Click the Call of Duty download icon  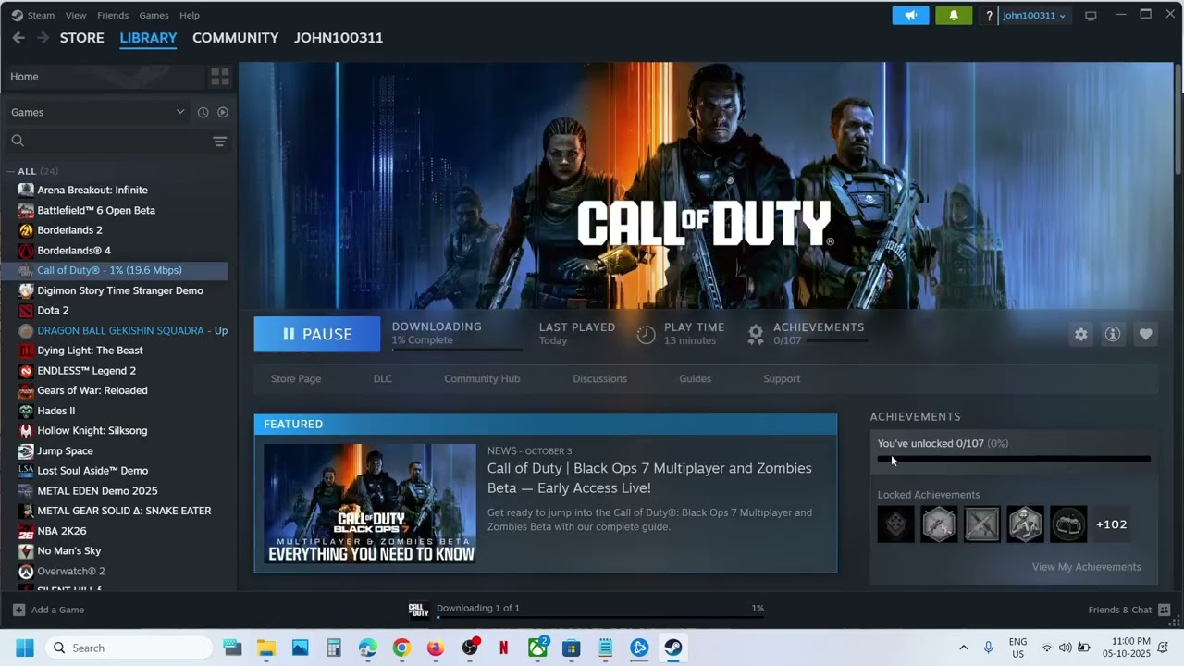click(419, 609)
